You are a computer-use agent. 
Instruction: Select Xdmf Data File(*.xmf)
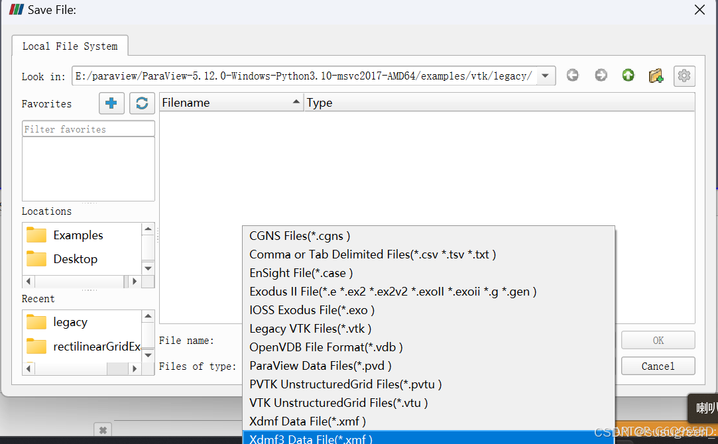coord(428,421)
